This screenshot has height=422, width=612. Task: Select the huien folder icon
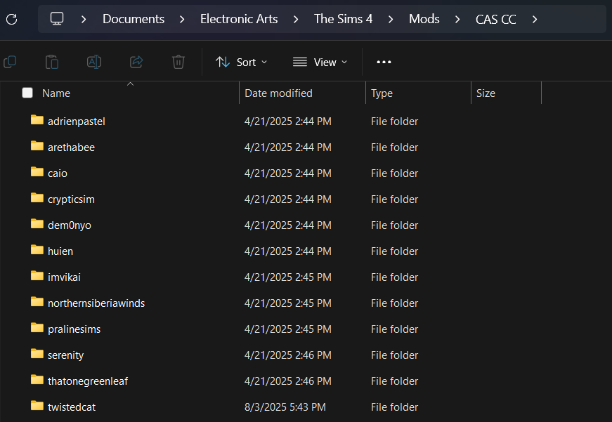click(37, 250)
